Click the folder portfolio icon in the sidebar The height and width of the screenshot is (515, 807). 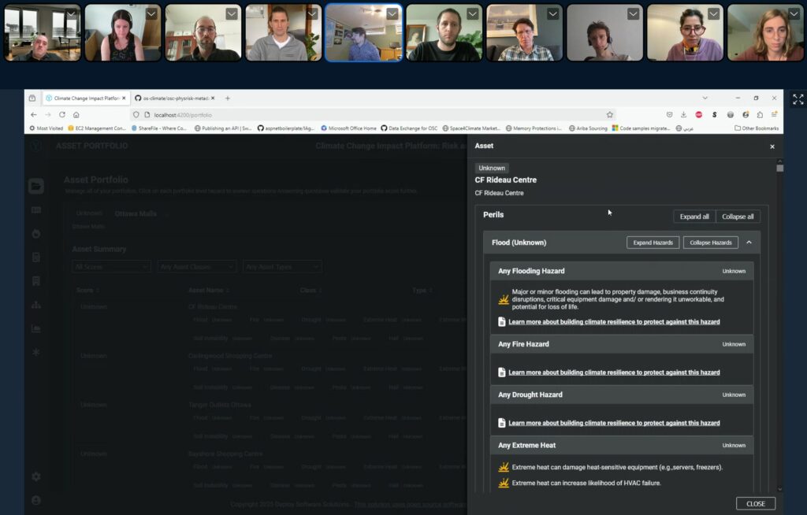click(36, 186)
